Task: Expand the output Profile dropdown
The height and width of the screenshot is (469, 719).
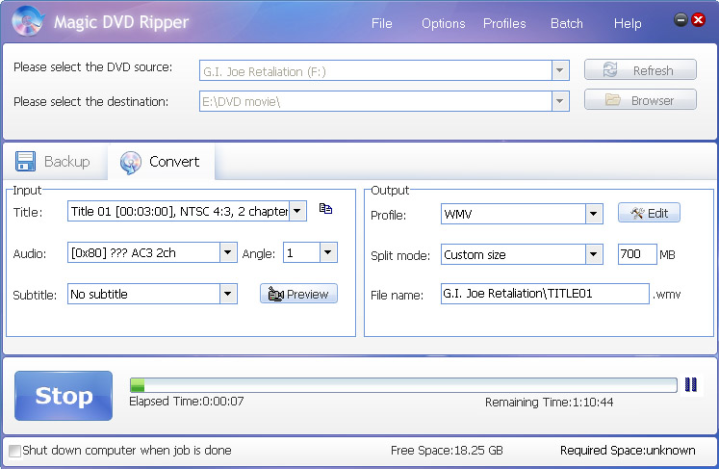Action: coord(593,214)
